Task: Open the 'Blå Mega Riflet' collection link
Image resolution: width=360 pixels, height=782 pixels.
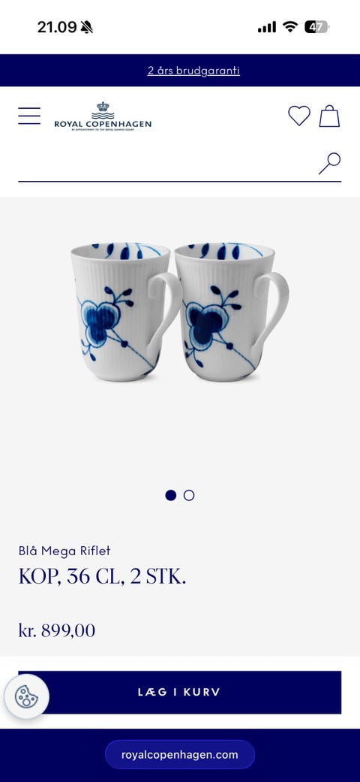Action: click(x=64, y=551)
